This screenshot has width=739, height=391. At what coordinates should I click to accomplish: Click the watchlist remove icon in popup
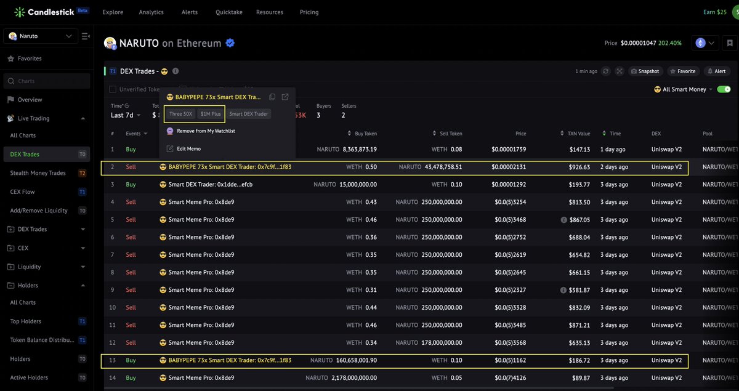coord(170,131)
